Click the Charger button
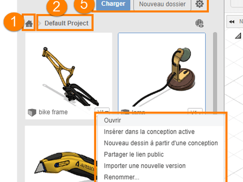Viewport: 243px width, 182px height. pyautogui.click(x=113, y=4)
